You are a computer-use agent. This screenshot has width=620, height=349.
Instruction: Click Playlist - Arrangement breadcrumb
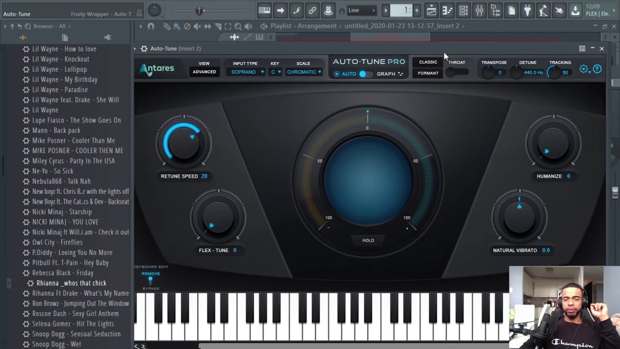point(303,26)
